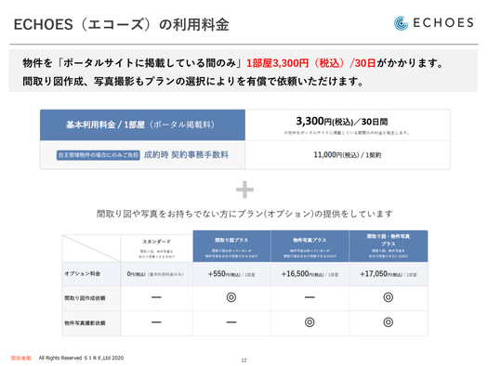Click the ECHOES swirl logo icon
This screenshot has width=488, height=366.
coord(402,23)
